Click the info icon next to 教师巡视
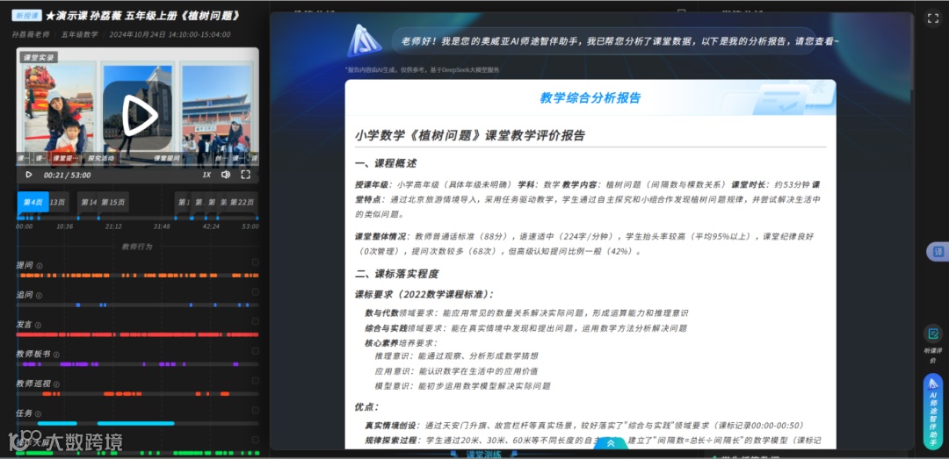This screenshot has width=949, height=459. point(56,384)
